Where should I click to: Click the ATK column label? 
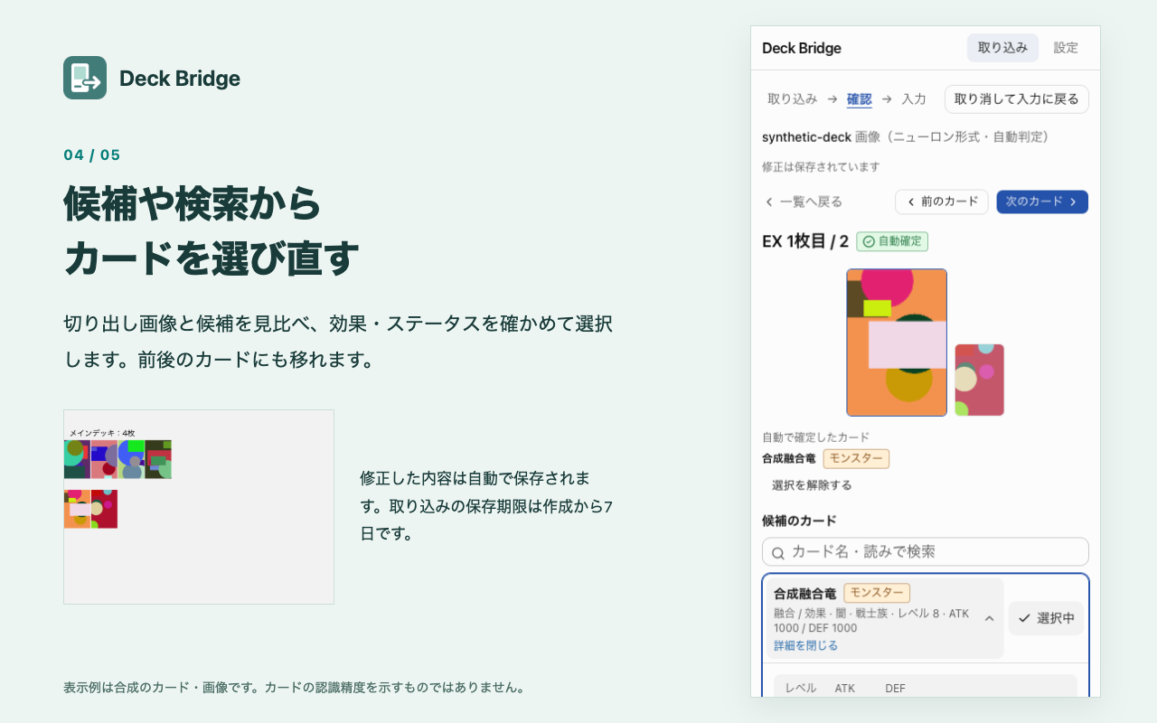click(845, 689)
